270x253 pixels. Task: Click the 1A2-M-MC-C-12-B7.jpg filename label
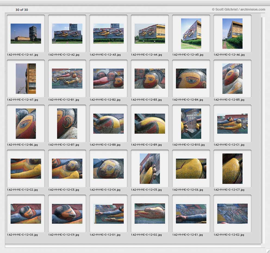coord(64,145)
